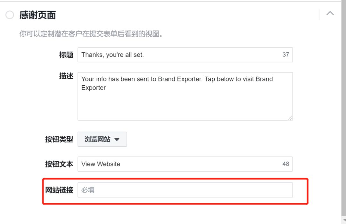Focus the 标题 field containing Thanks, you're all set.
The width and height of the screenshot is (346, 224).
click(x=185, y=55)
